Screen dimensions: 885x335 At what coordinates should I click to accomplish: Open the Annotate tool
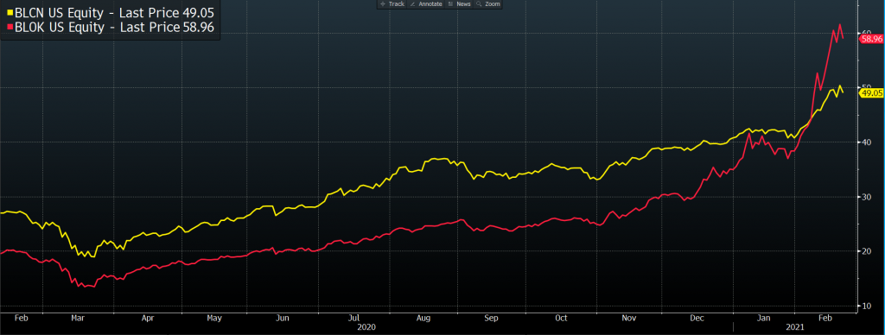(x=426, y=4)
